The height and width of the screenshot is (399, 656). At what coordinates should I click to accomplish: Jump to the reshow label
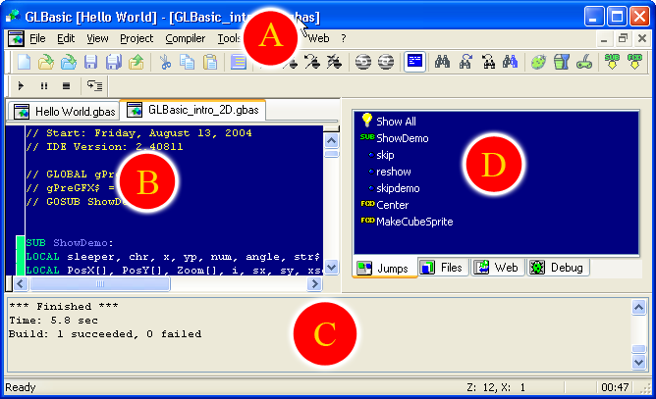click(x=393, y=172)
